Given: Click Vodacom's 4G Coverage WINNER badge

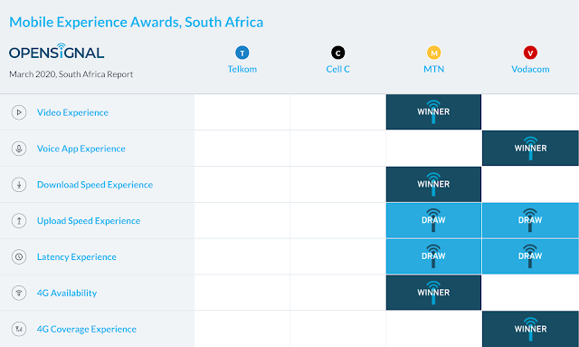Looking at the screenshot, I should tap(530, 329).
